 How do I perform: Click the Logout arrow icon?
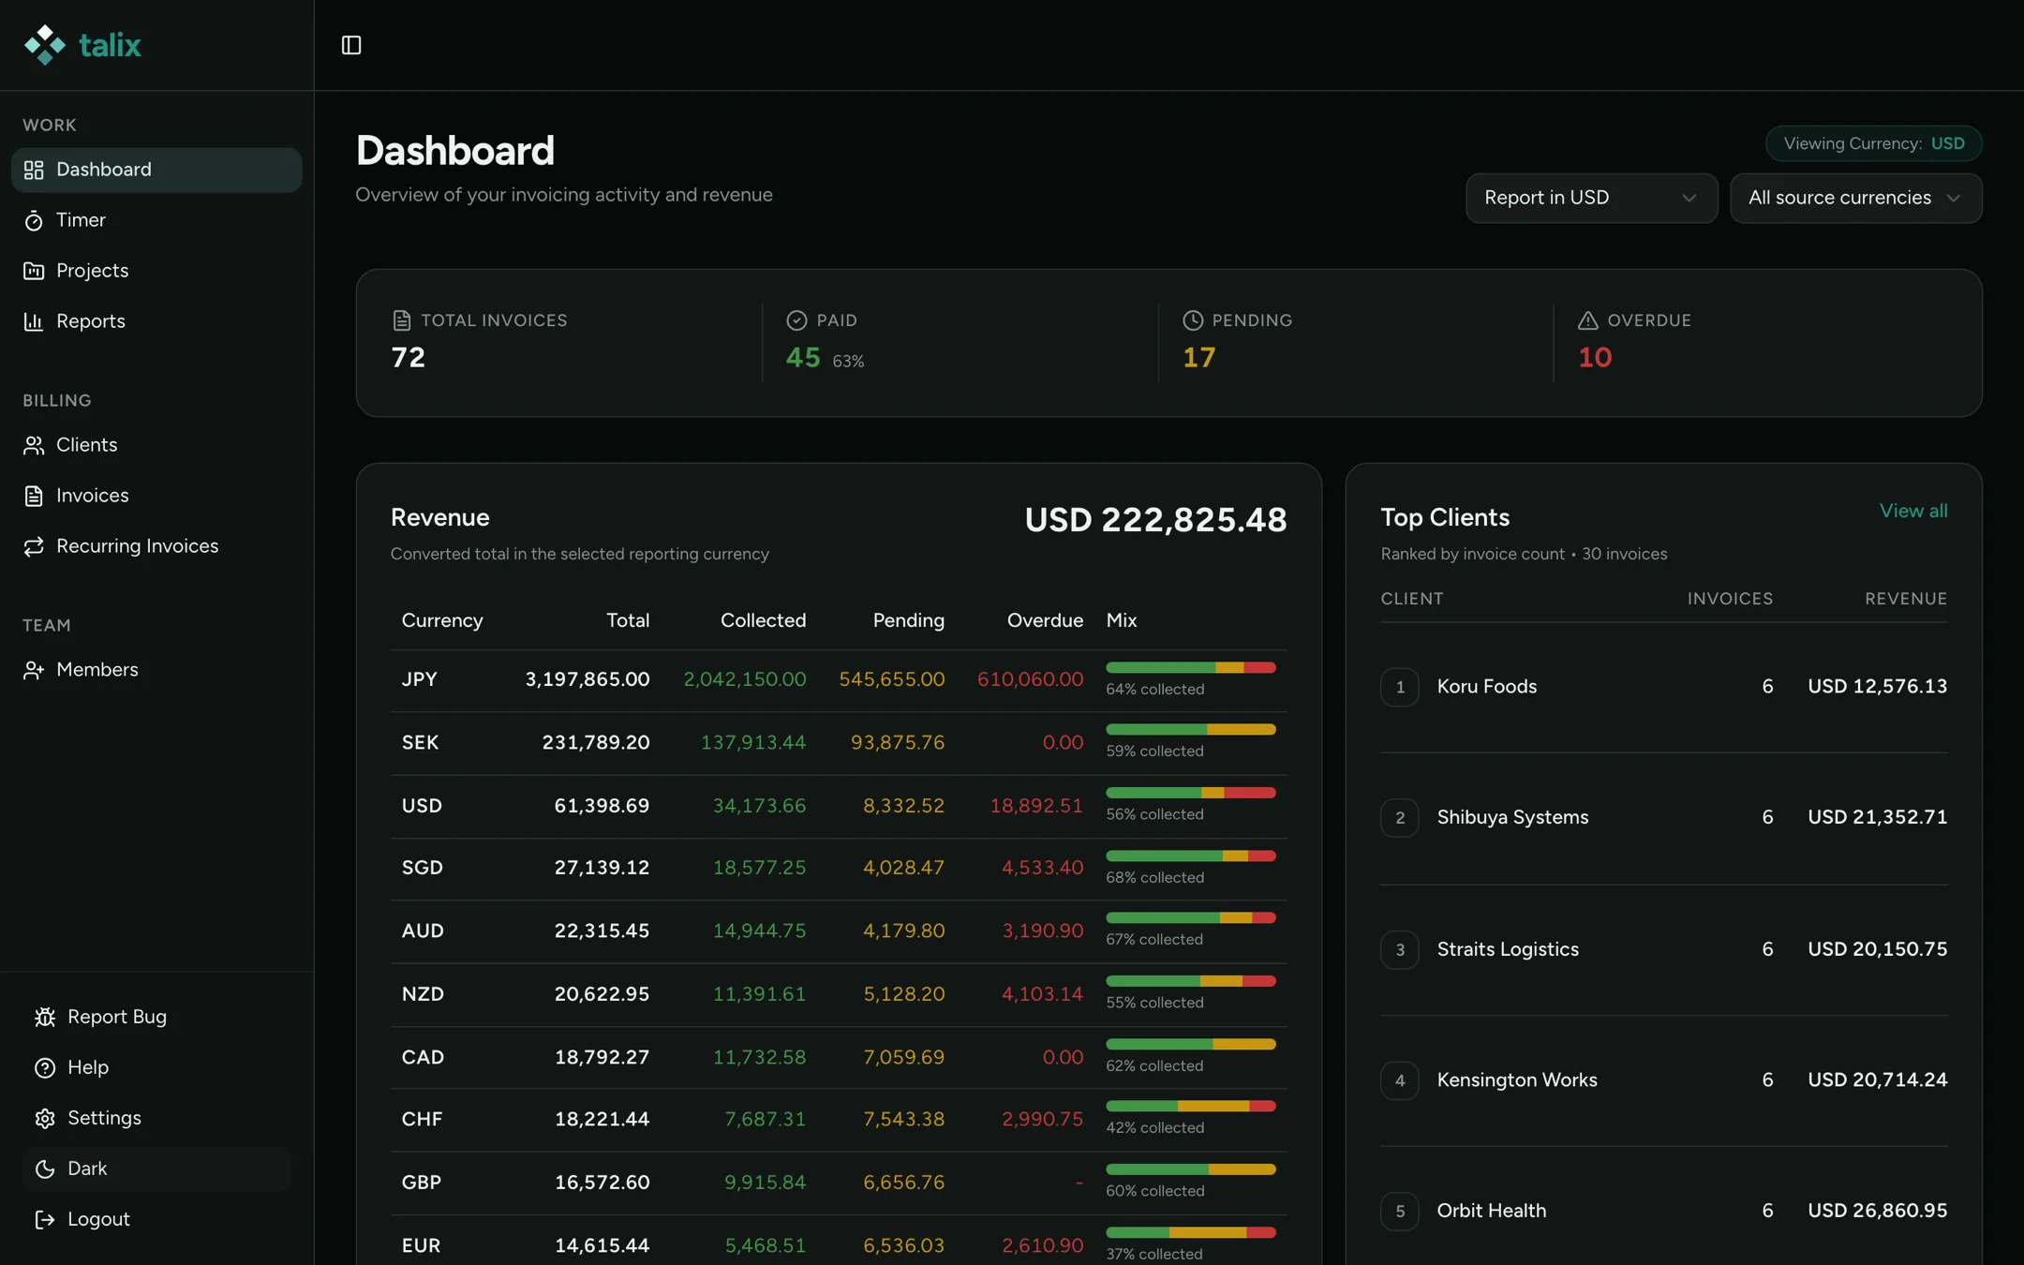pos(45,1219)
